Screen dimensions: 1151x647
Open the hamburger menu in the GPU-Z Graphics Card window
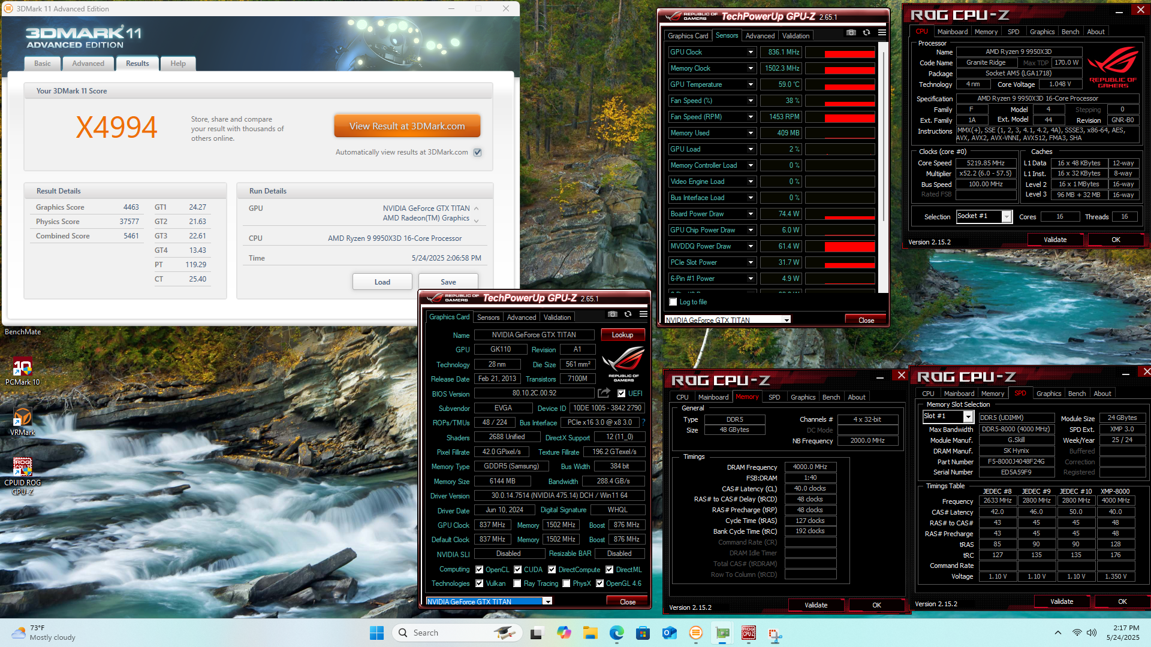pyautogui.click(x=643, y=314)
